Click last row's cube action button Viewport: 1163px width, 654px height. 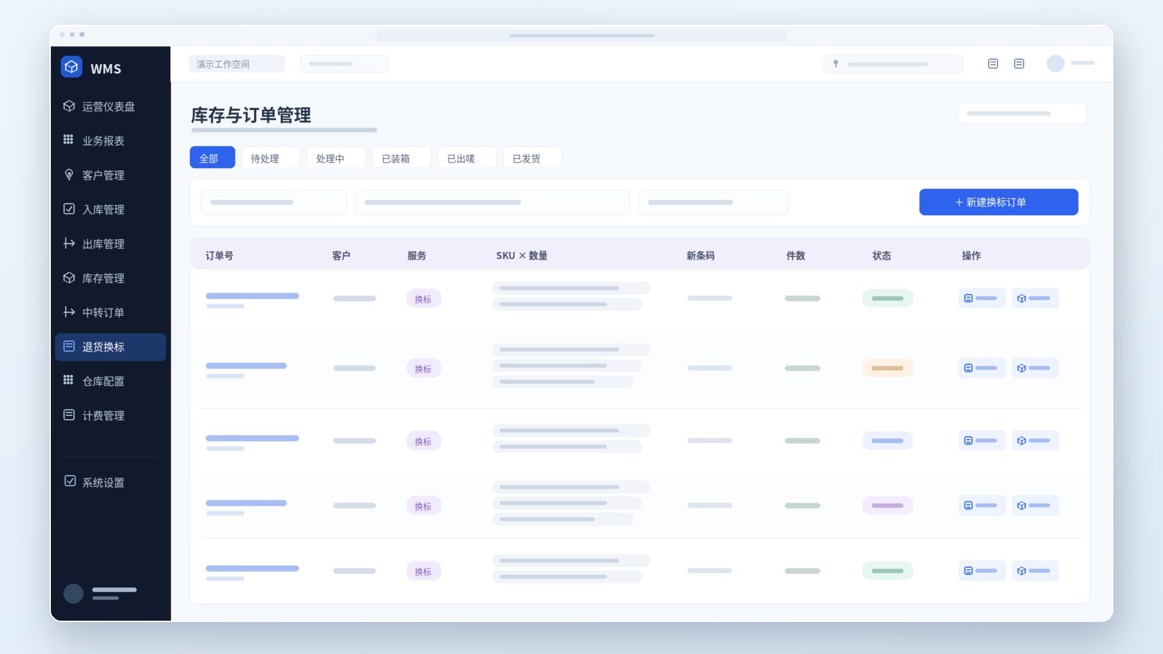tap(1035, 570)
